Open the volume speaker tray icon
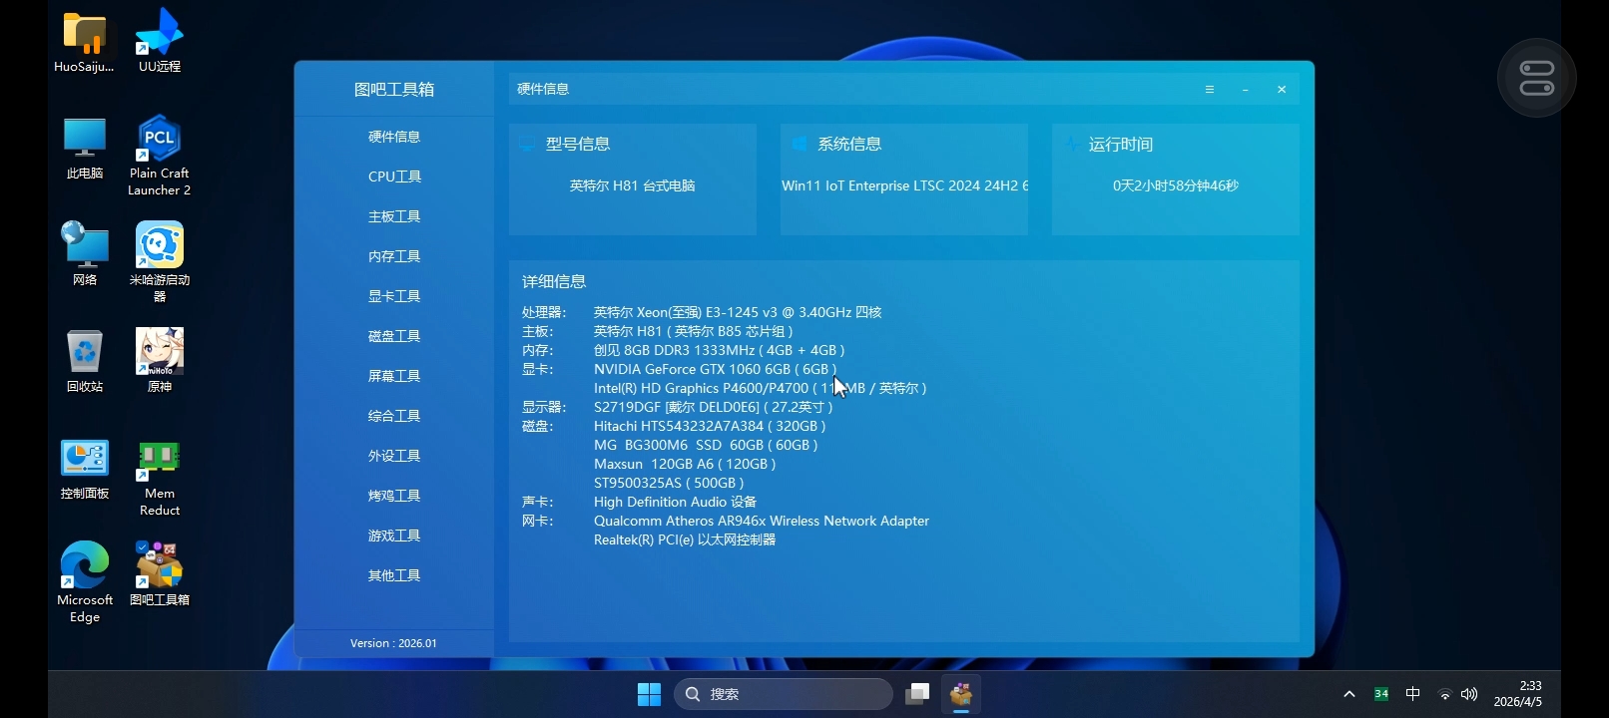The image size is (1609, 718). [1469, 694]
